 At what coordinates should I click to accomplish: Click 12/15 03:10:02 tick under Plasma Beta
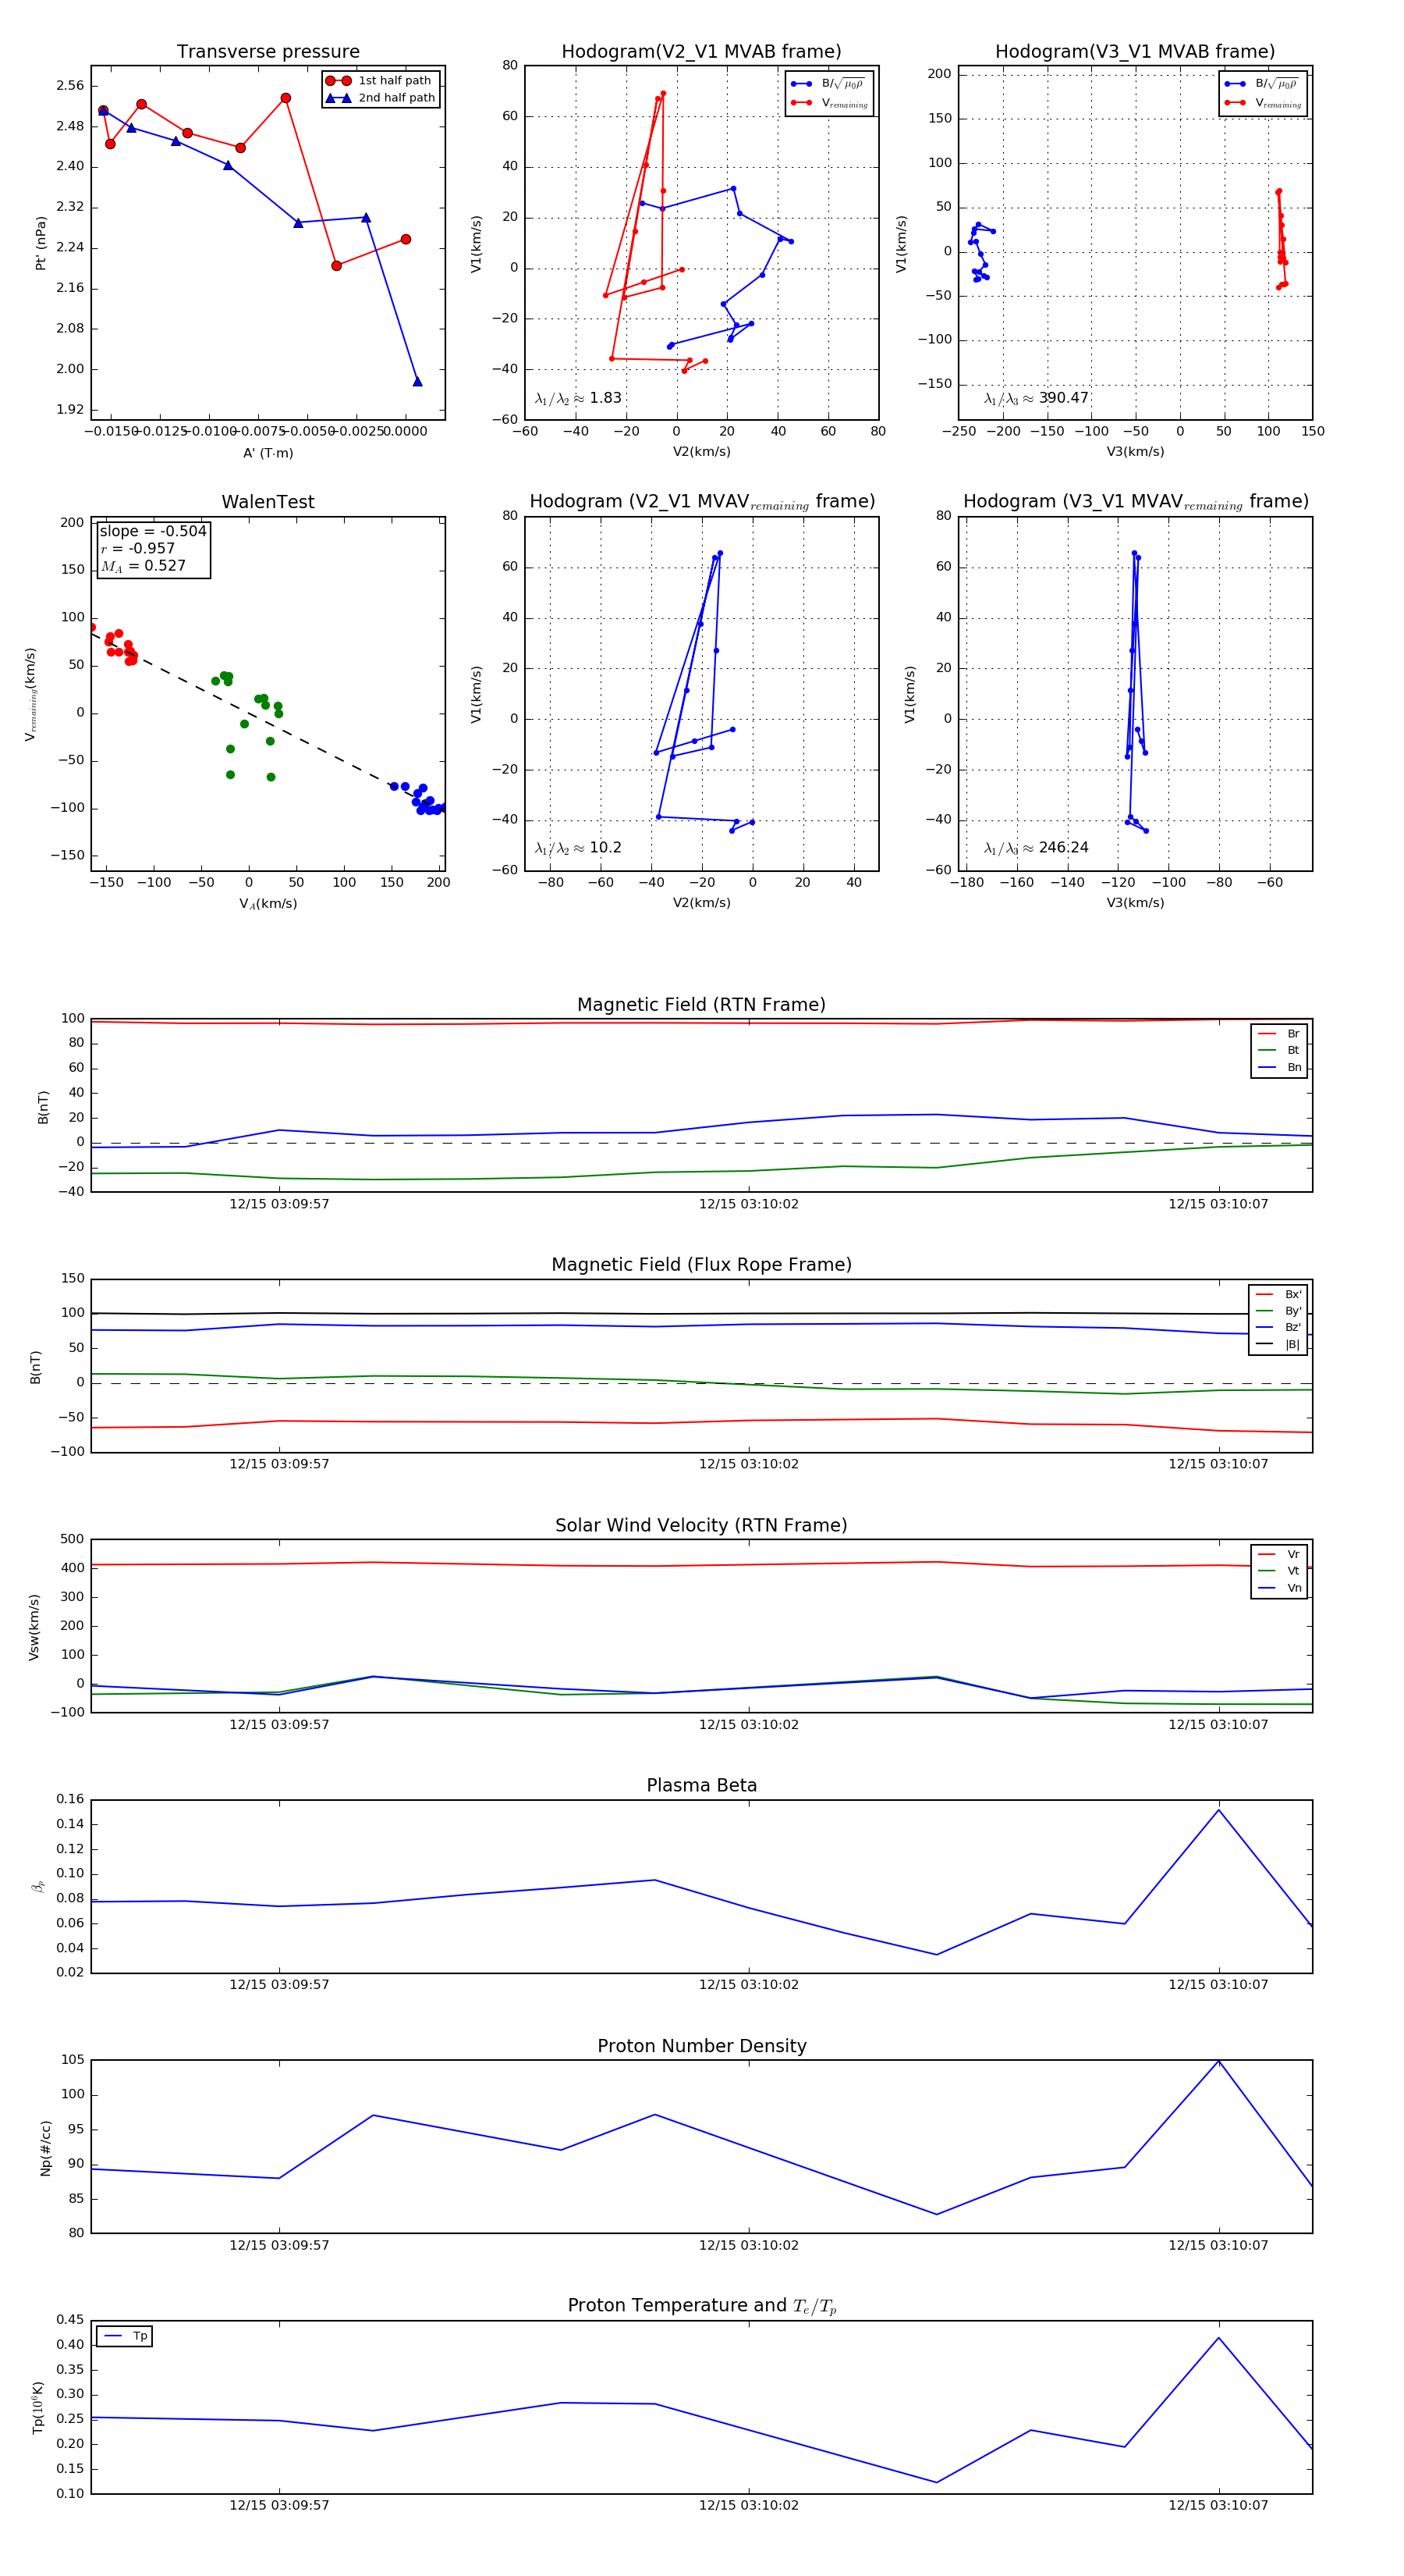[749, 1985]
